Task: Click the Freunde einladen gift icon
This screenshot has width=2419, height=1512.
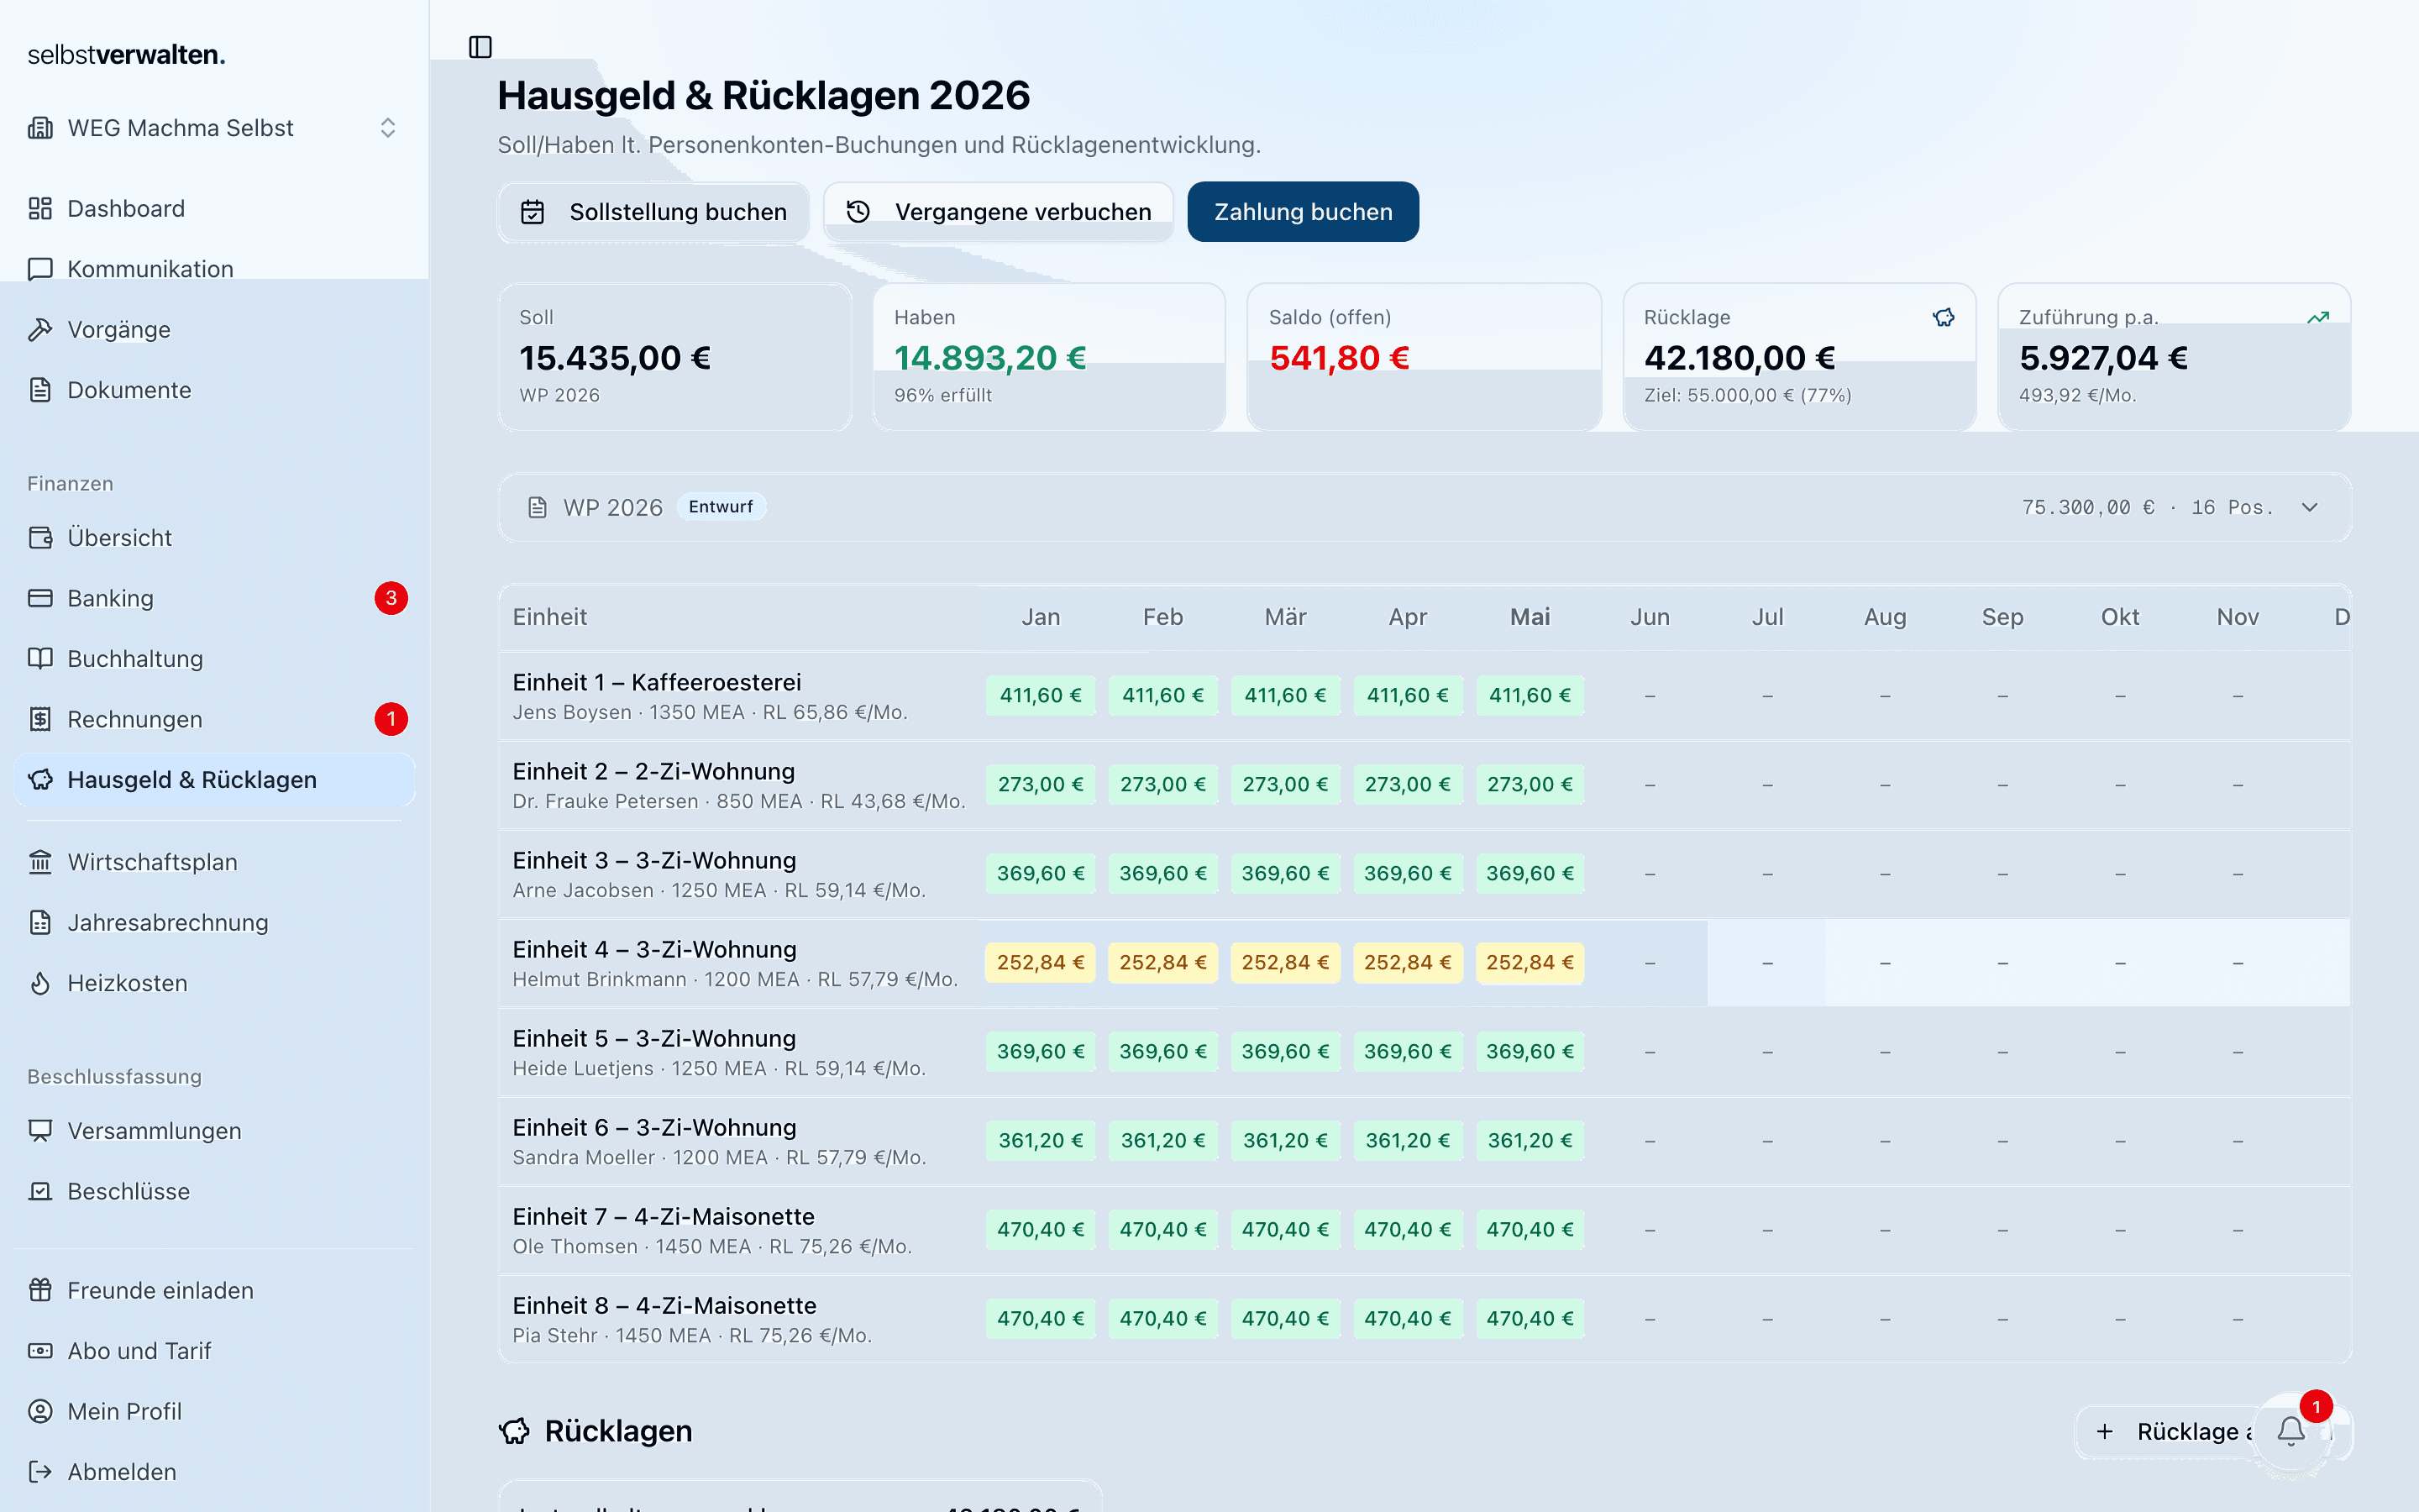Action: tap(40, 1290)
